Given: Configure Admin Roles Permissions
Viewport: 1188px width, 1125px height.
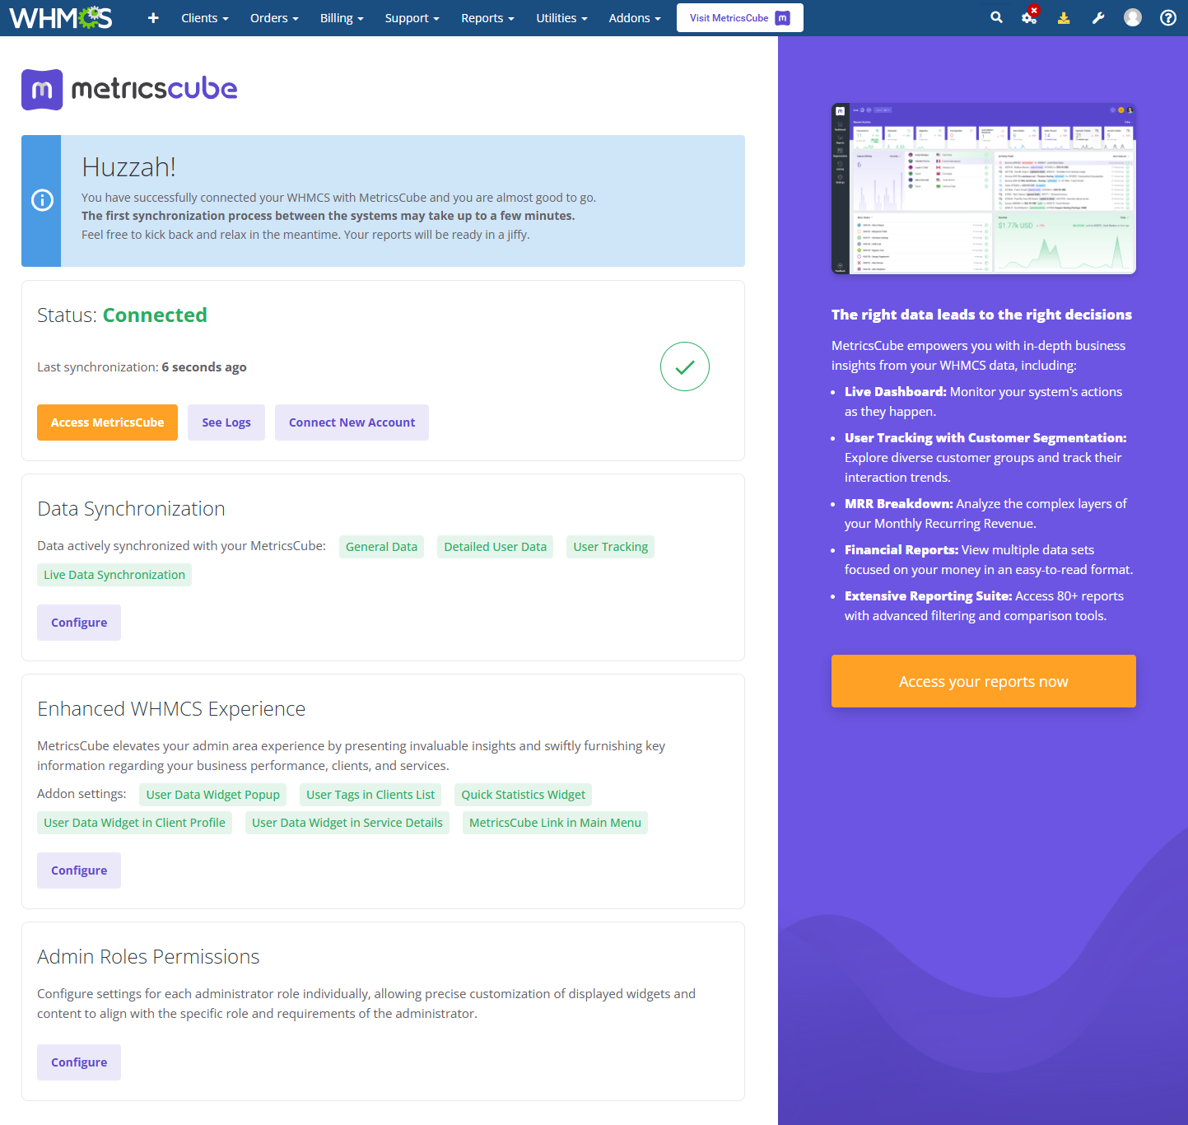Looking at the screenshot, I should point(79,1062).
